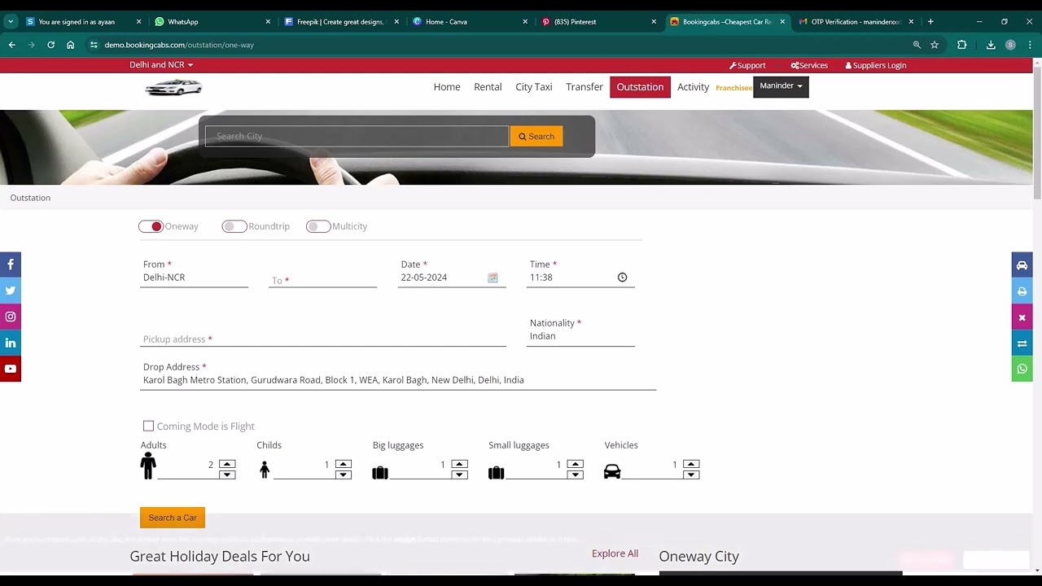This screenshot has height=586, width=1042.
Task: Open the Home nav item
Action: (x=447, y=87)
